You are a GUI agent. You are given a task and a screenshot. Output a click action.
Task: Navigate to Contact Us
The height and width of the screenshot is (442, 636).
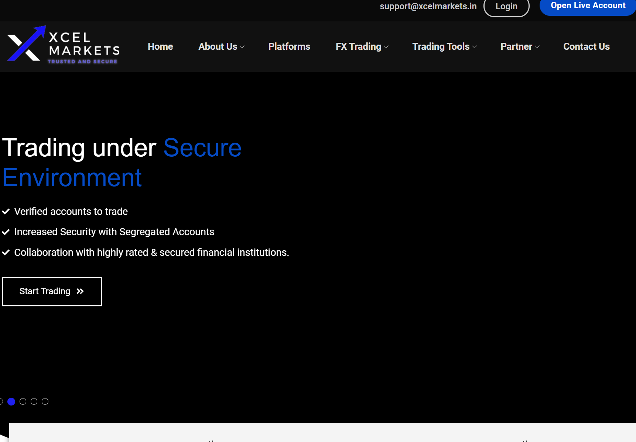coord(586,46)
